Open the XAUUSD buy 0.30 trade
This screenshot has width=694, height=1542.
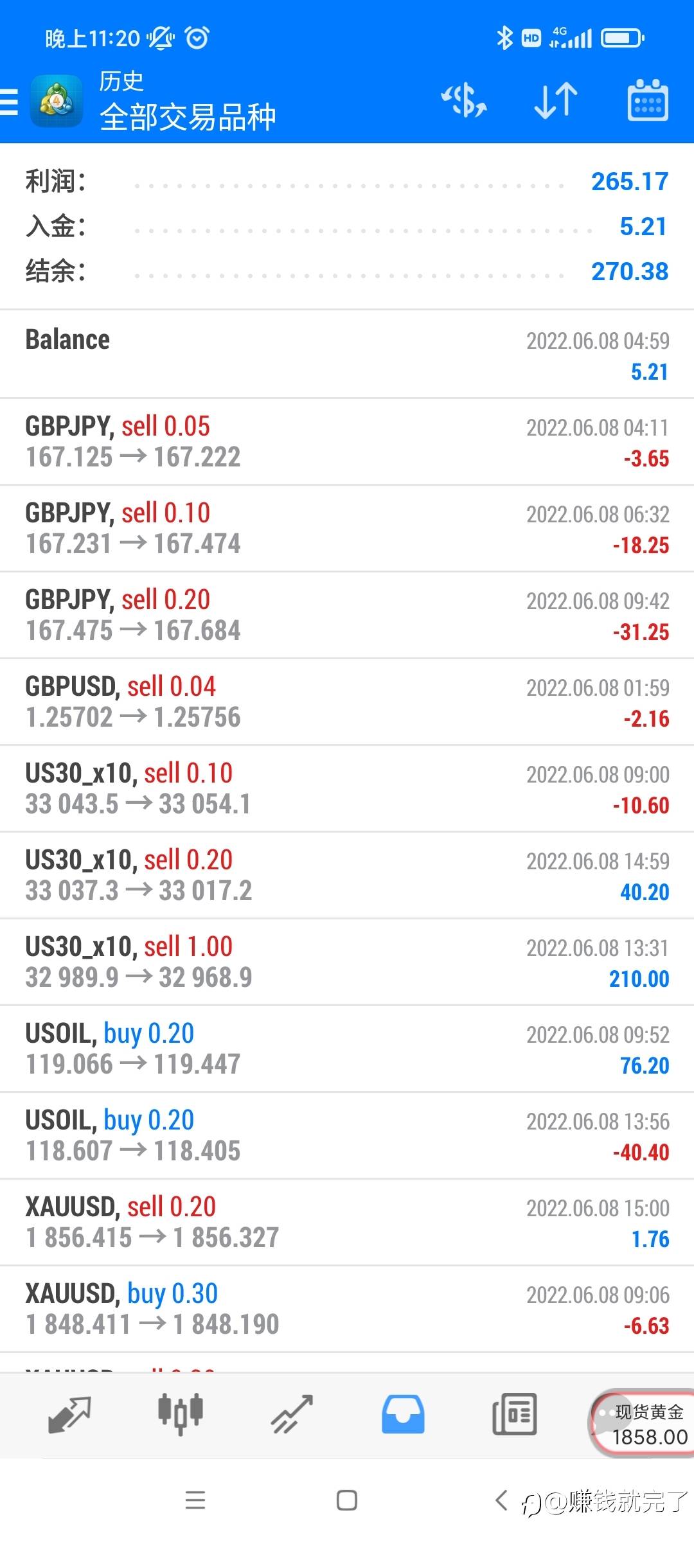(347, 1309)
